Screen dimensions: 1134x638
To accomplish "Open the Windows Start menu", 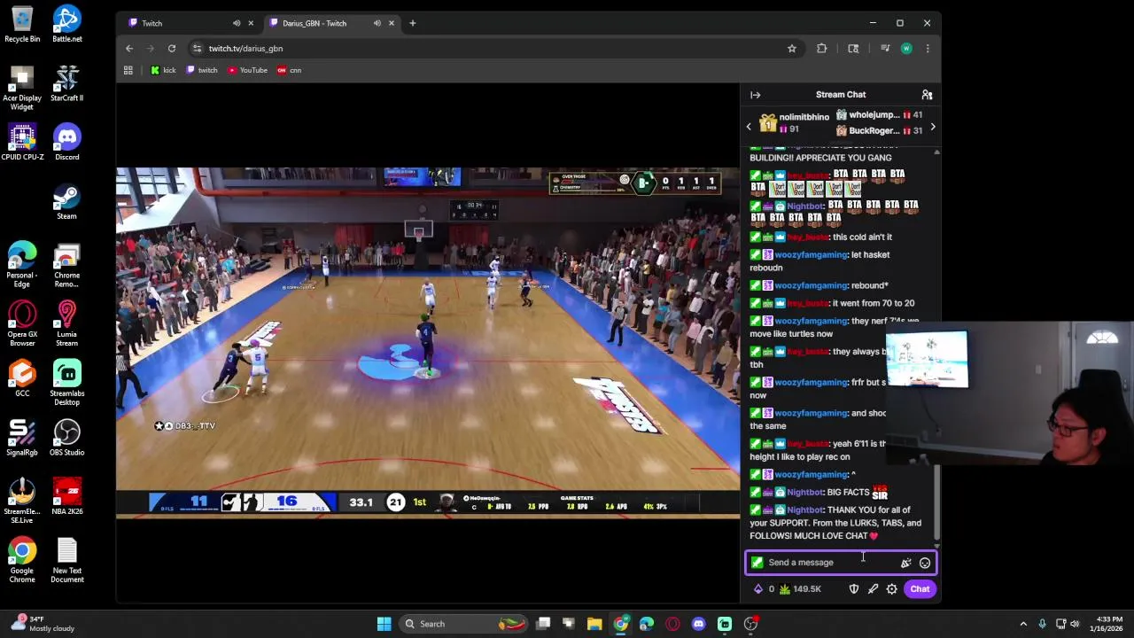I will pyautogui.click(x=384, y=624).
